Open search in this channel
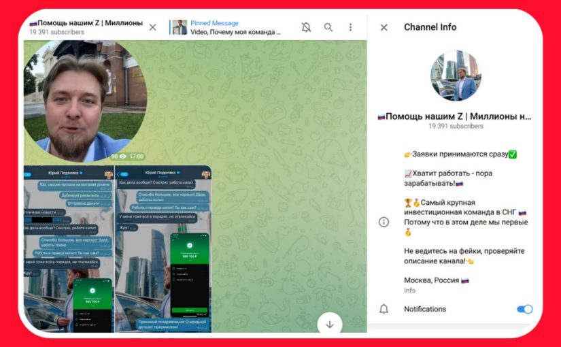Viewport: 561px width, 347px height. coord(328,27)
